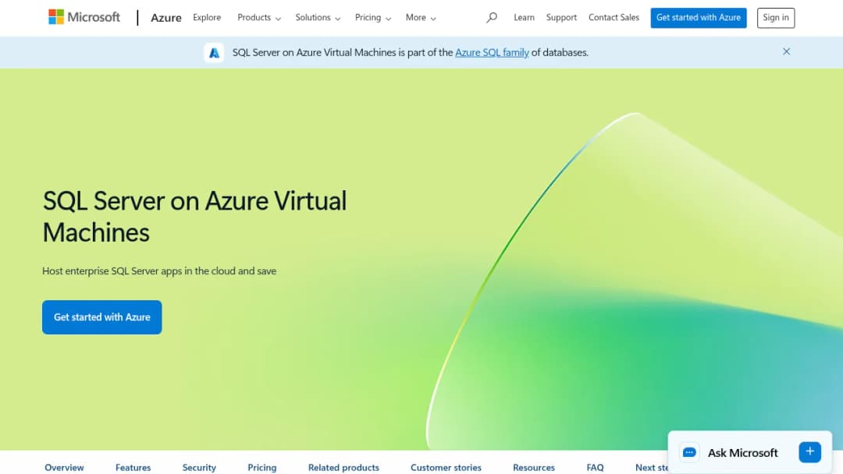Jump to Customer stories tab
This screenshot has width=843, height=474.
[446, 468]
